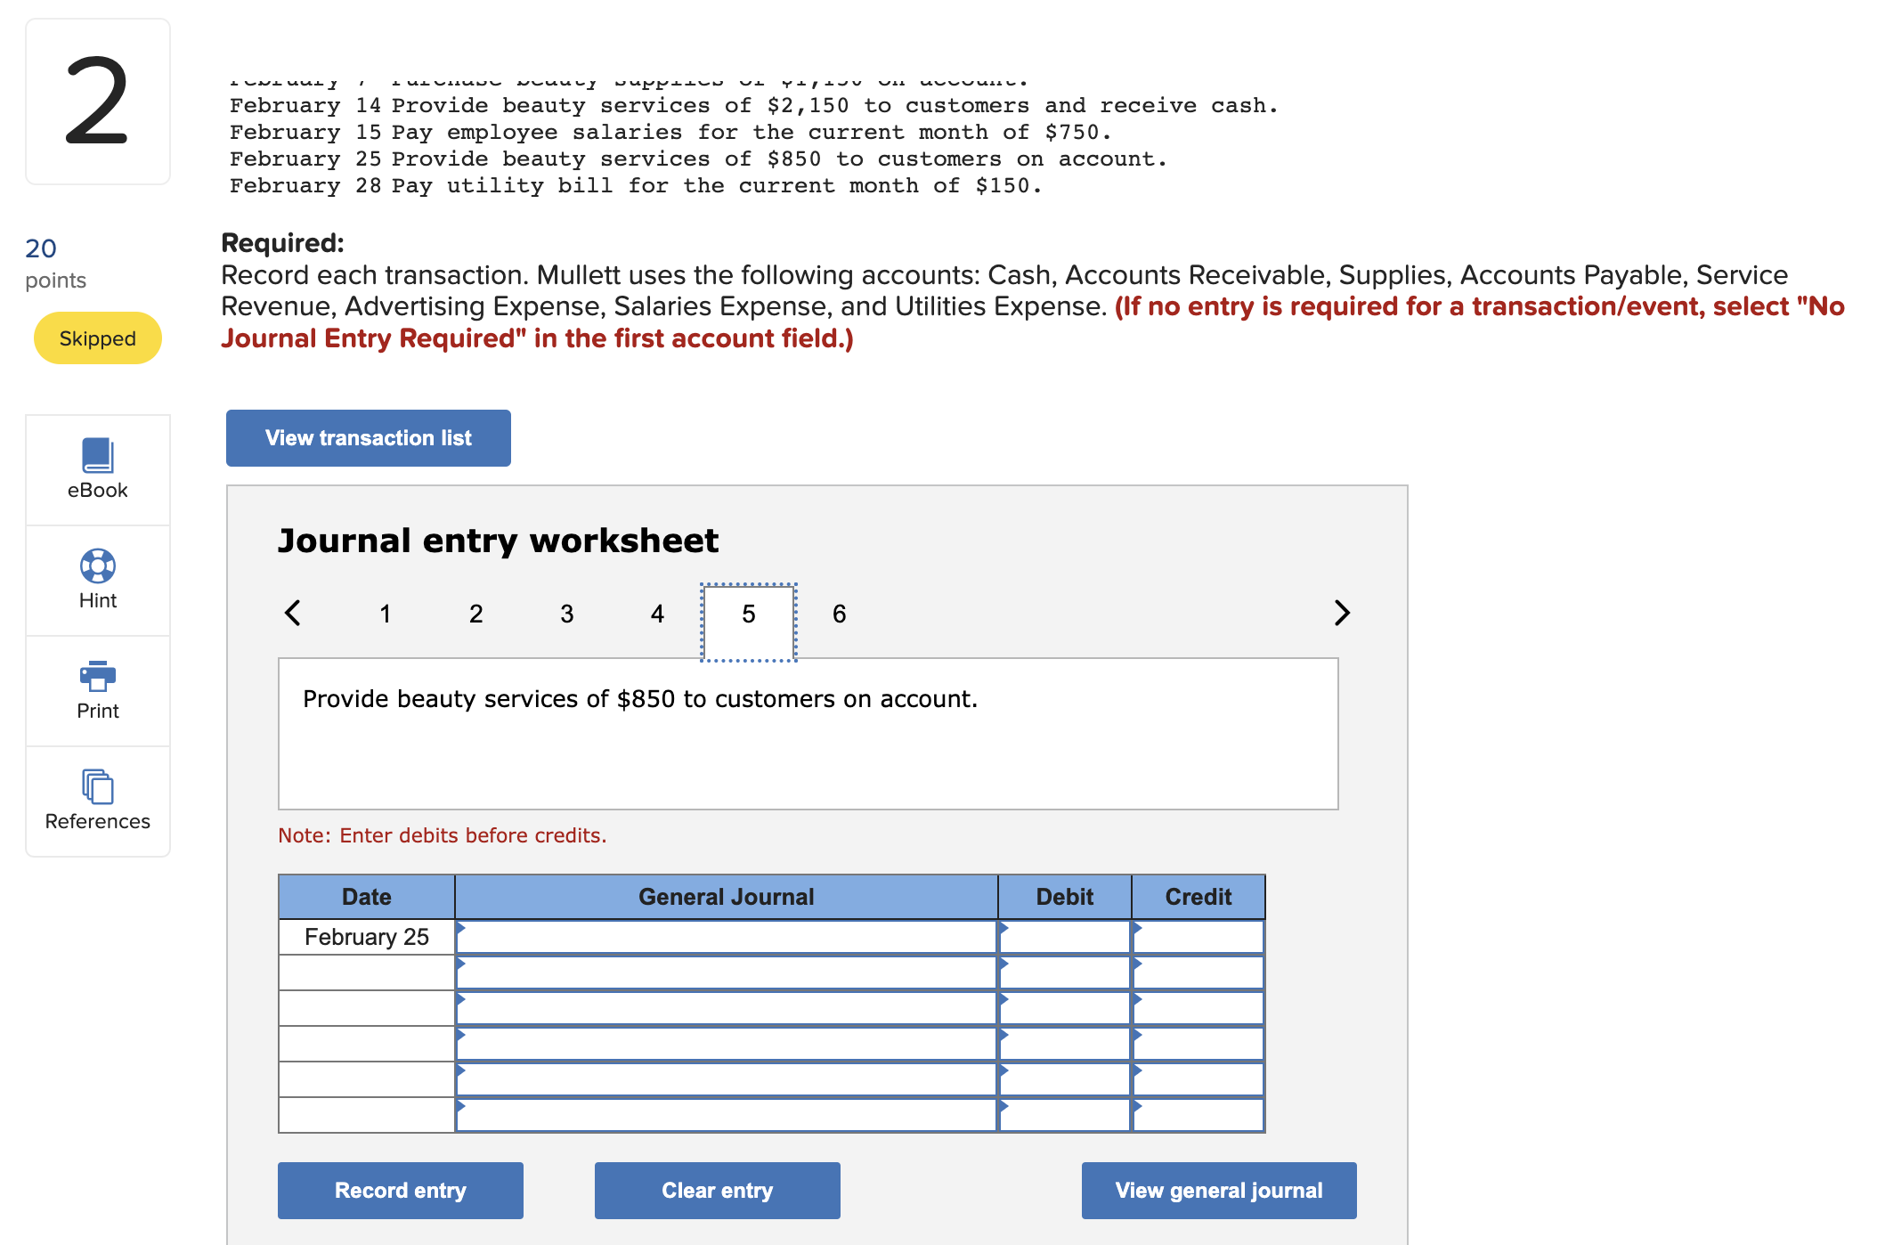Screen dimensions: 1877x1245
Task: Click Debit field in February 25 row
Action: [1064, 937]
